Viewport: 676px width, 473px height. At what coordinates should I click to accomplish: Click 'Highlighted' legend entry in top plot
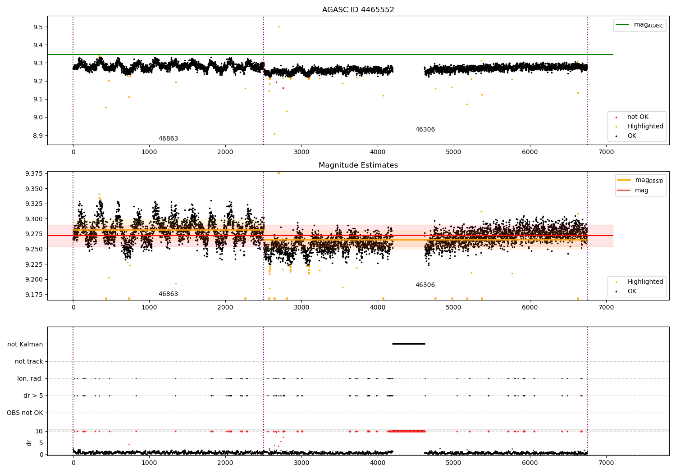[x=639, y=127]
